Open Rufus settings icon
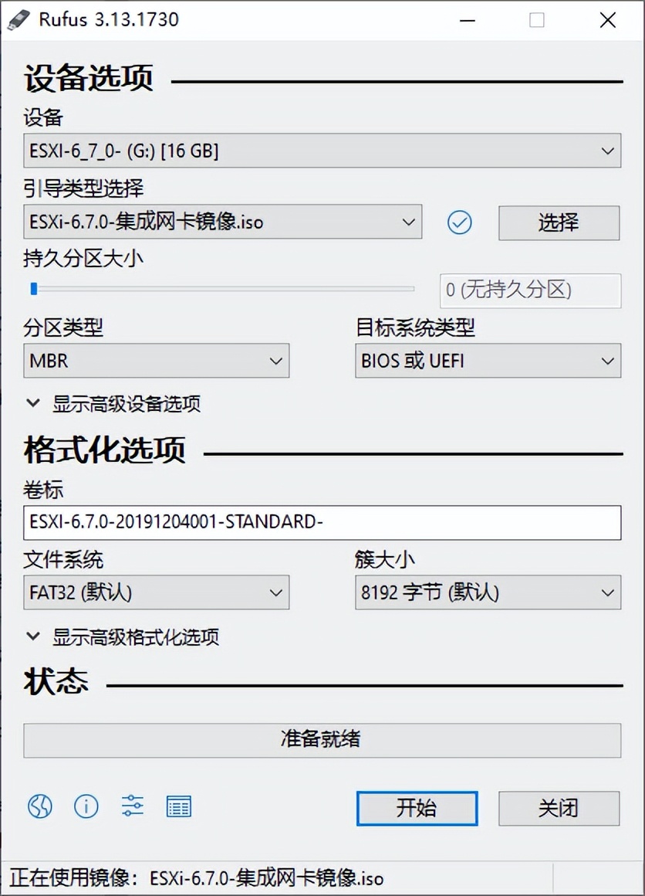This screenshot has height=896, width=645. coord(132,806)
